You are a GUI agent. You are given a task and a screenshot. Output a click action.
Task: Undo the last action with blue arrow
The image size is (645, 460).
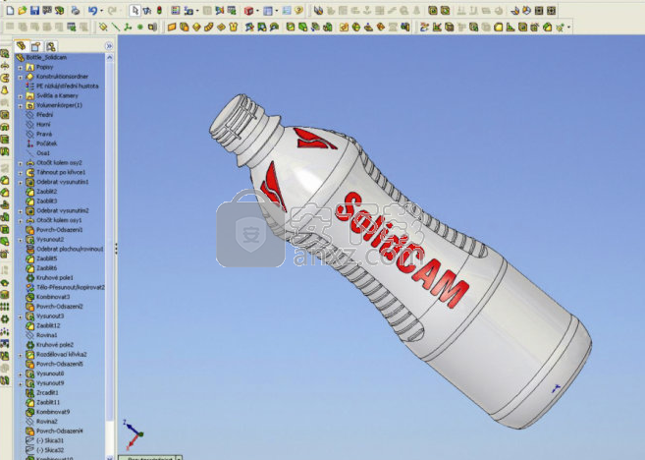click(92, 10)
